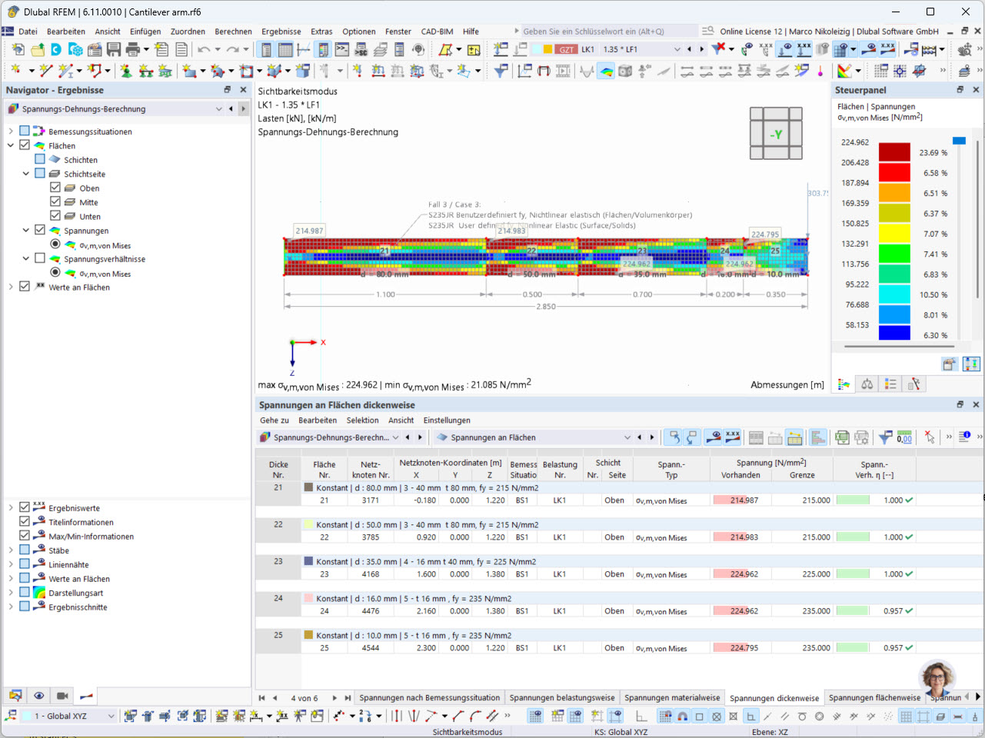Click the red X delete-filter icon
The image size is (985, 738).
718,49
